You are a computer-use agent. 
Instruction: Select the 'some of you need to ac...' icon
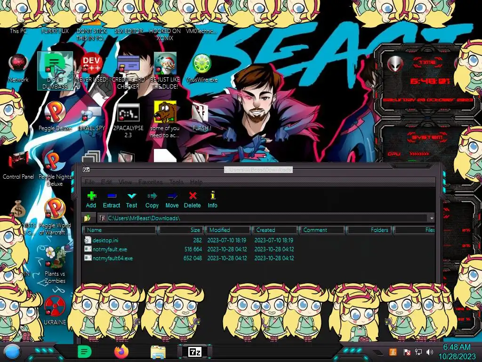click(165, 120)
